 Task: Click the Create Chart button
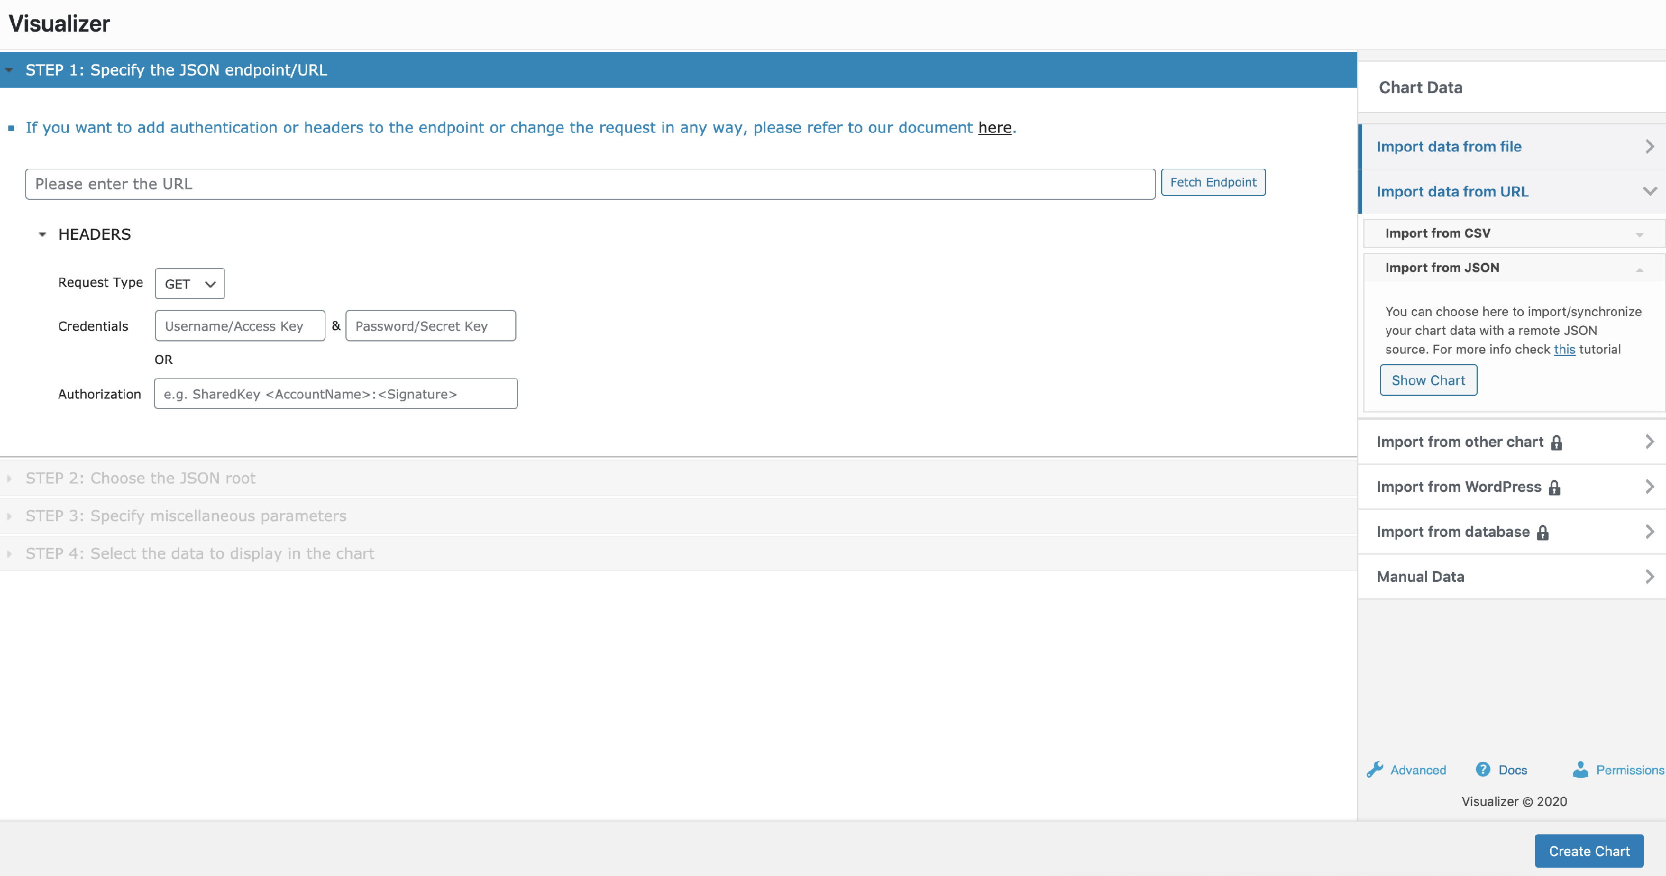[x=1588, y=851]
